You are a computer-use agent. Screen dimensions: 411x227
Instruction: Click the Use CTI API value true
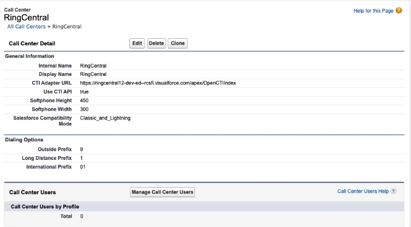(x=84, y=92)
